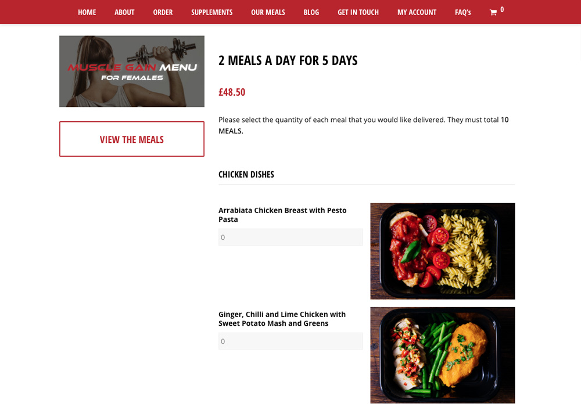Click the VIEW THE MEALS button
The height and width of the screenshot is (407, 581).
click(x=131, y=139)
